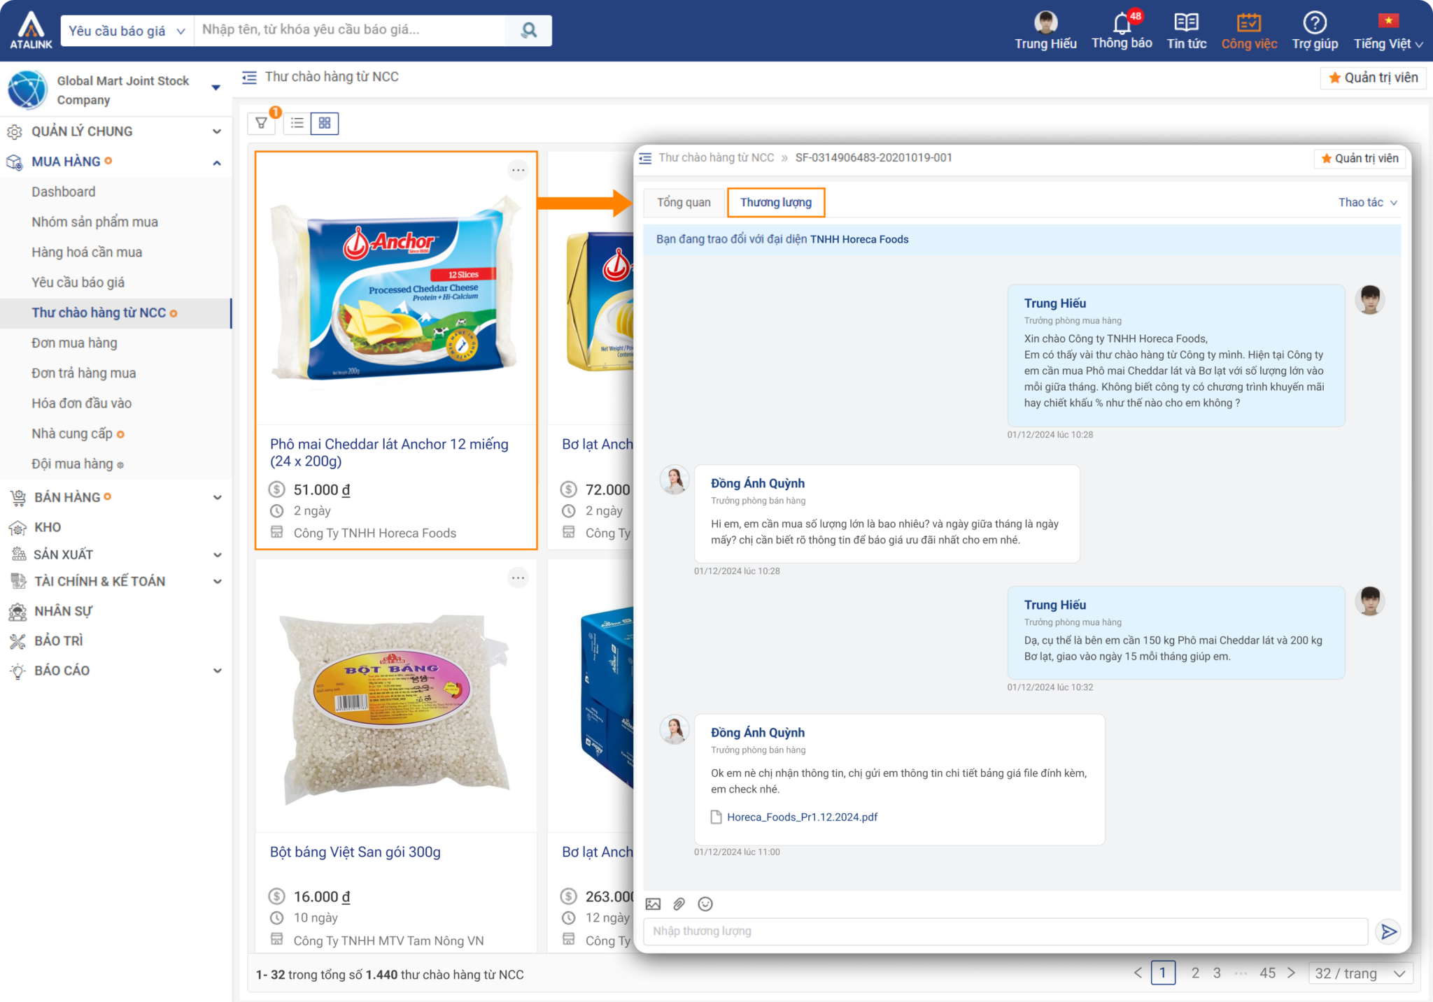Open emoji picker icon
This screenshot has height=1002, width=1433.
(705, 904)
